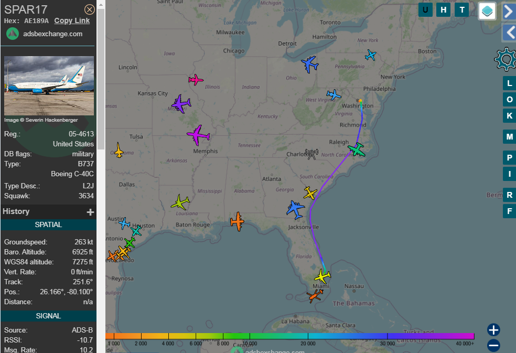The height and width of the screenshot is (353, 516).
Task: Click the track value 251.6°
Action: click(x=83, y=282)
